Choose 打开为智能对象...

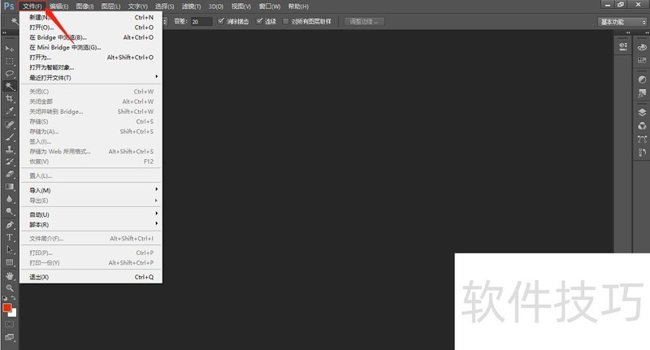pos(90,67)
